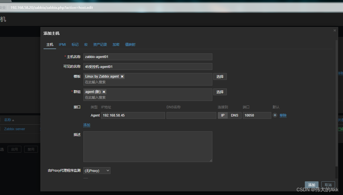Switch to the IPMI tab
The image size is (343, 195).
62,45
